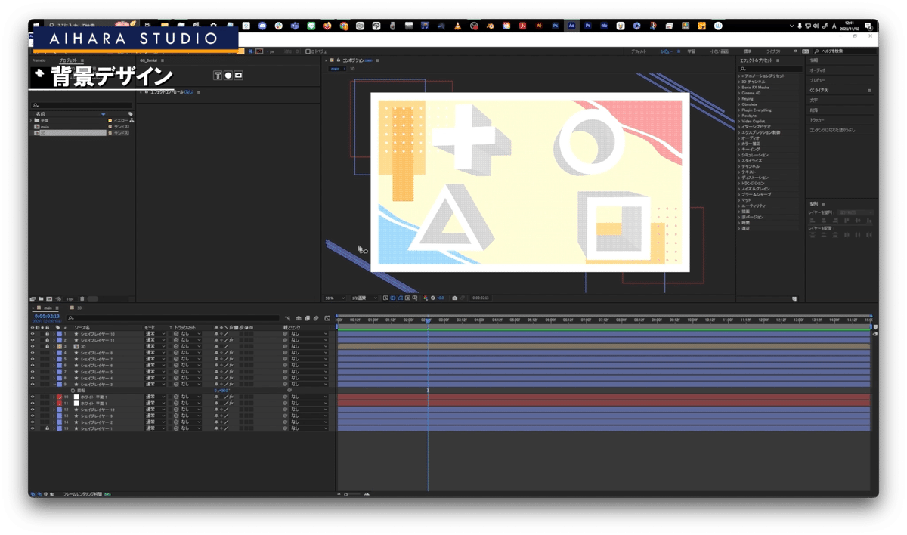This screenshot has width=907, height=535.
Task: Click the align panel menu icon
Action: point(823,203)
